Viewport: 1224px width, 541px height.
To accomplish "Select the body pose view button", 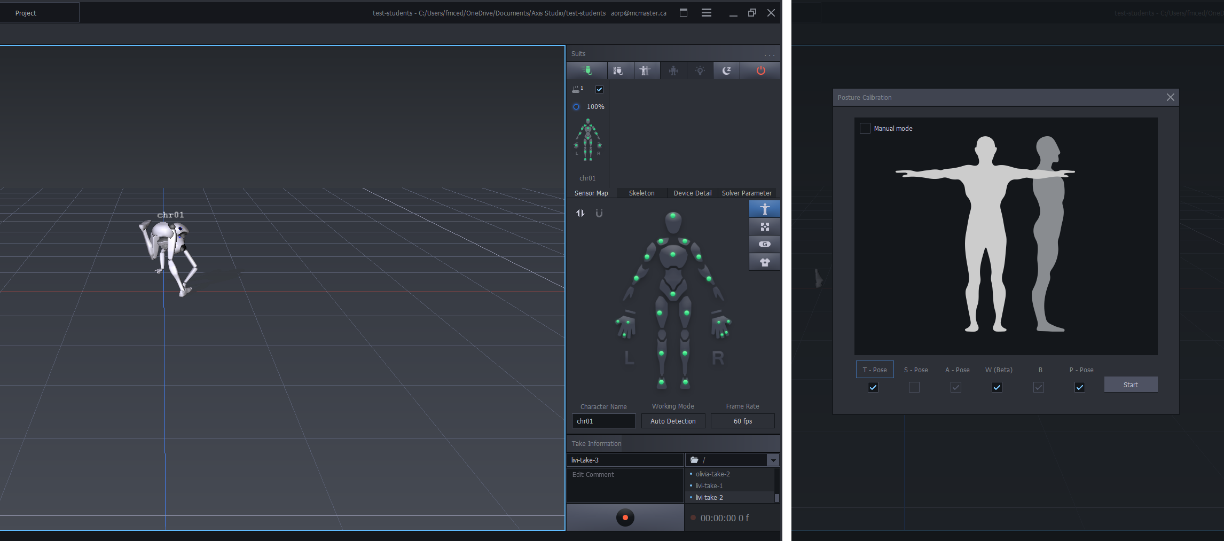I will pos(765,209).
